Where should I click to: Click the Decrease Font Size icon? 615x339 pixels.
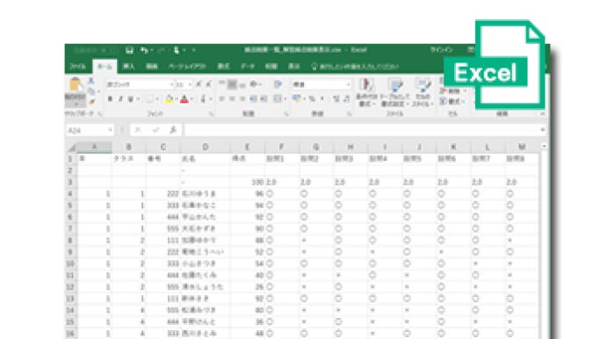pyautogui.click(x=208, y=84)
